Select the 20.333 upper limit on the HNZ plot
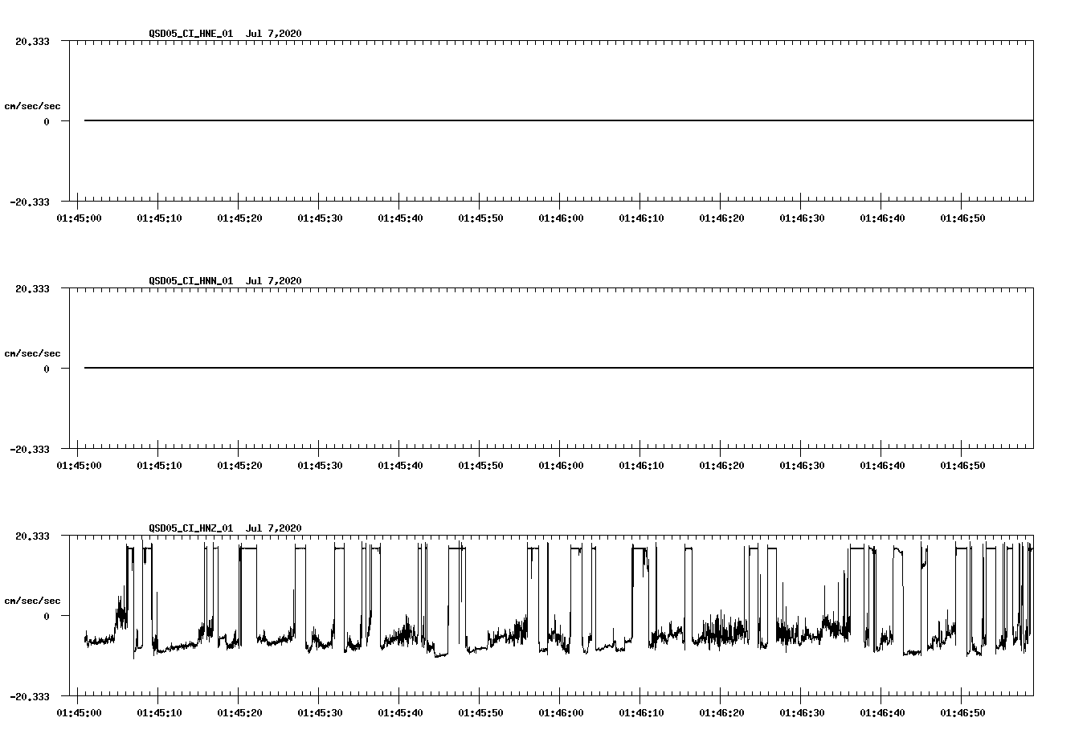Viewport: 1091px width, 742px height. [x=32, y=536]
